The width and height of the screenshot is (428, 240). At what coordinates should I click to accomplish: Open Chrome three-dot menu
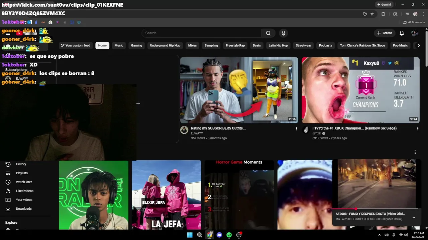tap(423, 14)
